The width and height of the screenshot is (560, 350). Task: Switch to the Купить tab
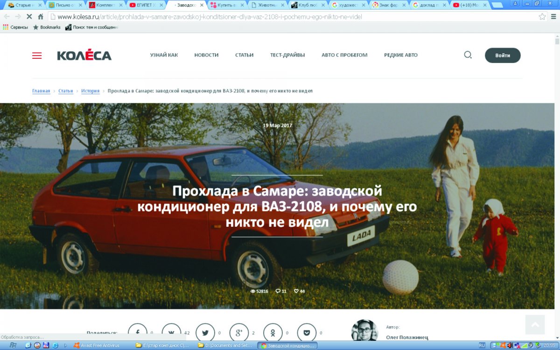coord(227,5)
